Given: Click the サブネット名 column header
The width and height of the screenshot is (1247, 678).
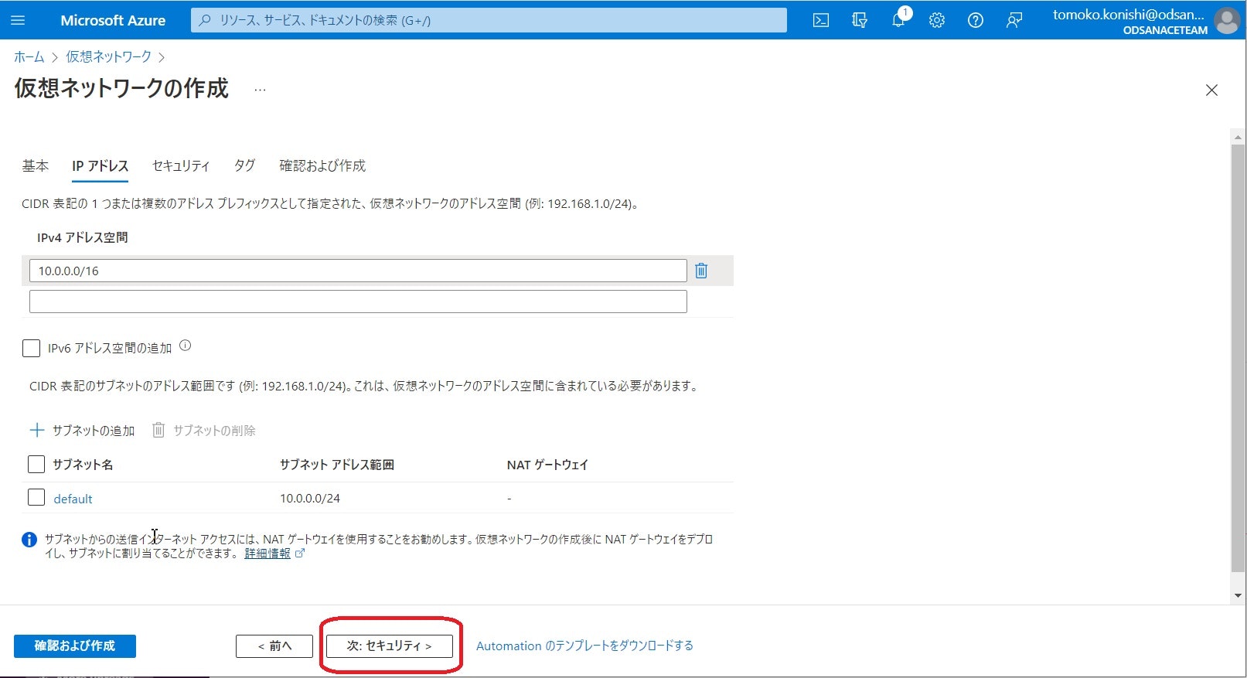Looking at the screenshot, I should pyautogui.click(x=83, y=465).
